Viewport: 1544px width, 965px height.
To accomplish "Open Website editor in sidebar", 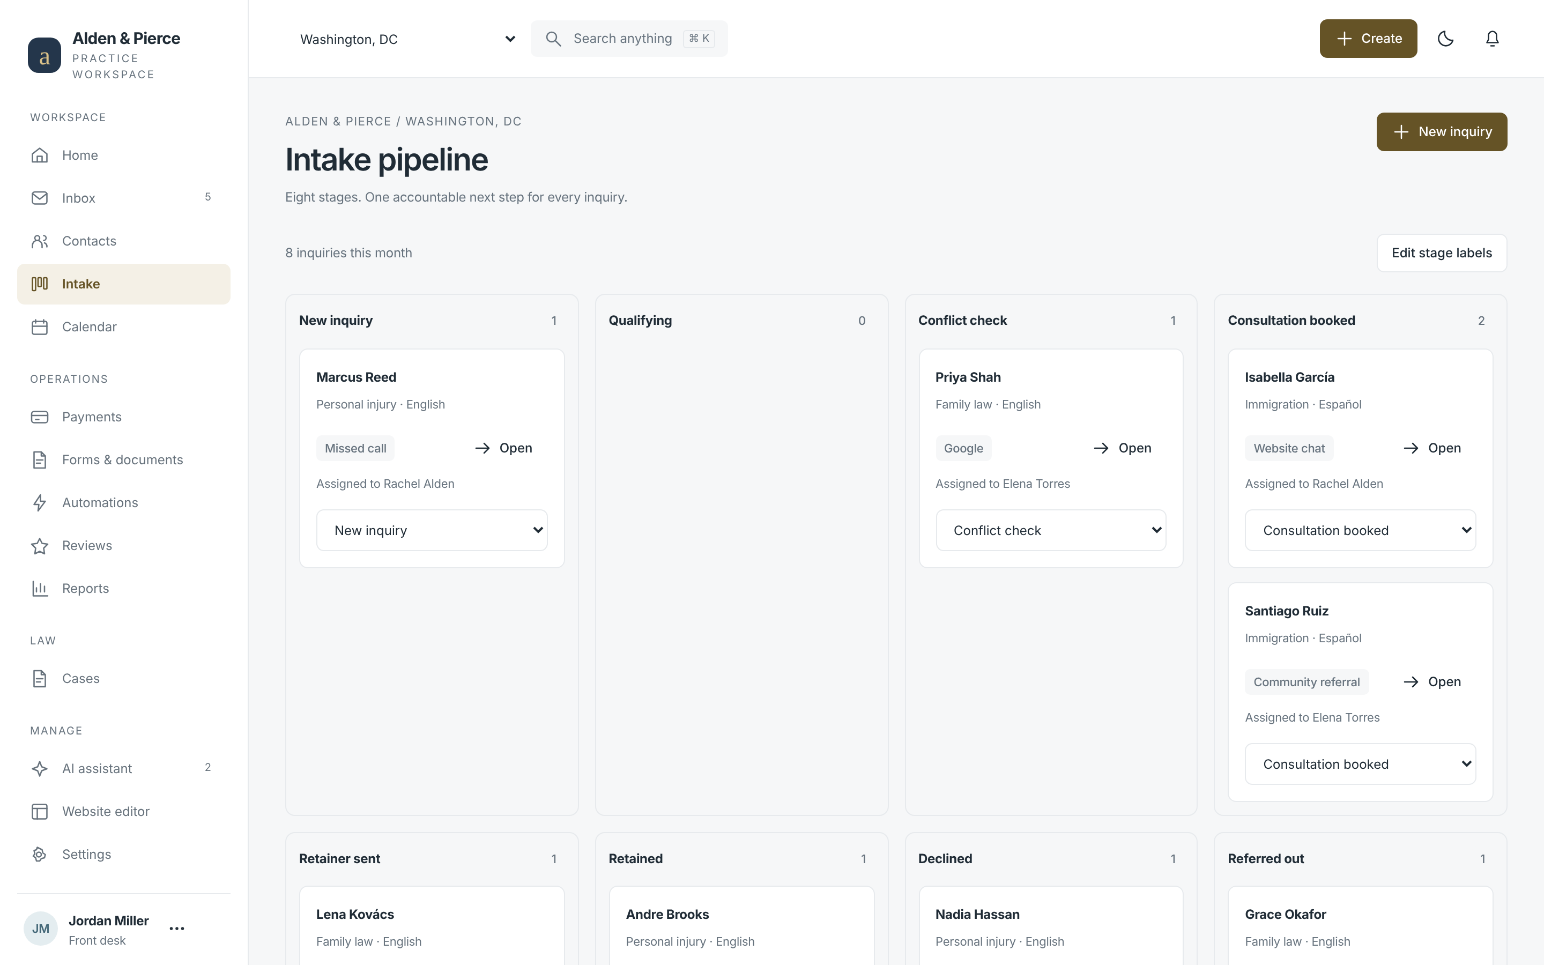I will coord(124,811).
